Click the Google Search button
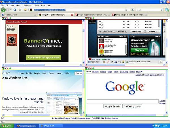 (112, 106)
